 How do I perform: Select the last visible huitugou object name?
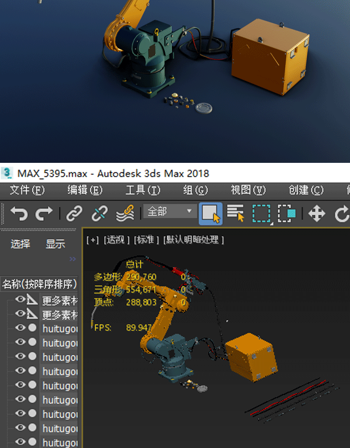pos(60,443)
